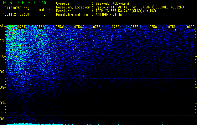Click the cyan signal level strip at bottom

point(101,124)
